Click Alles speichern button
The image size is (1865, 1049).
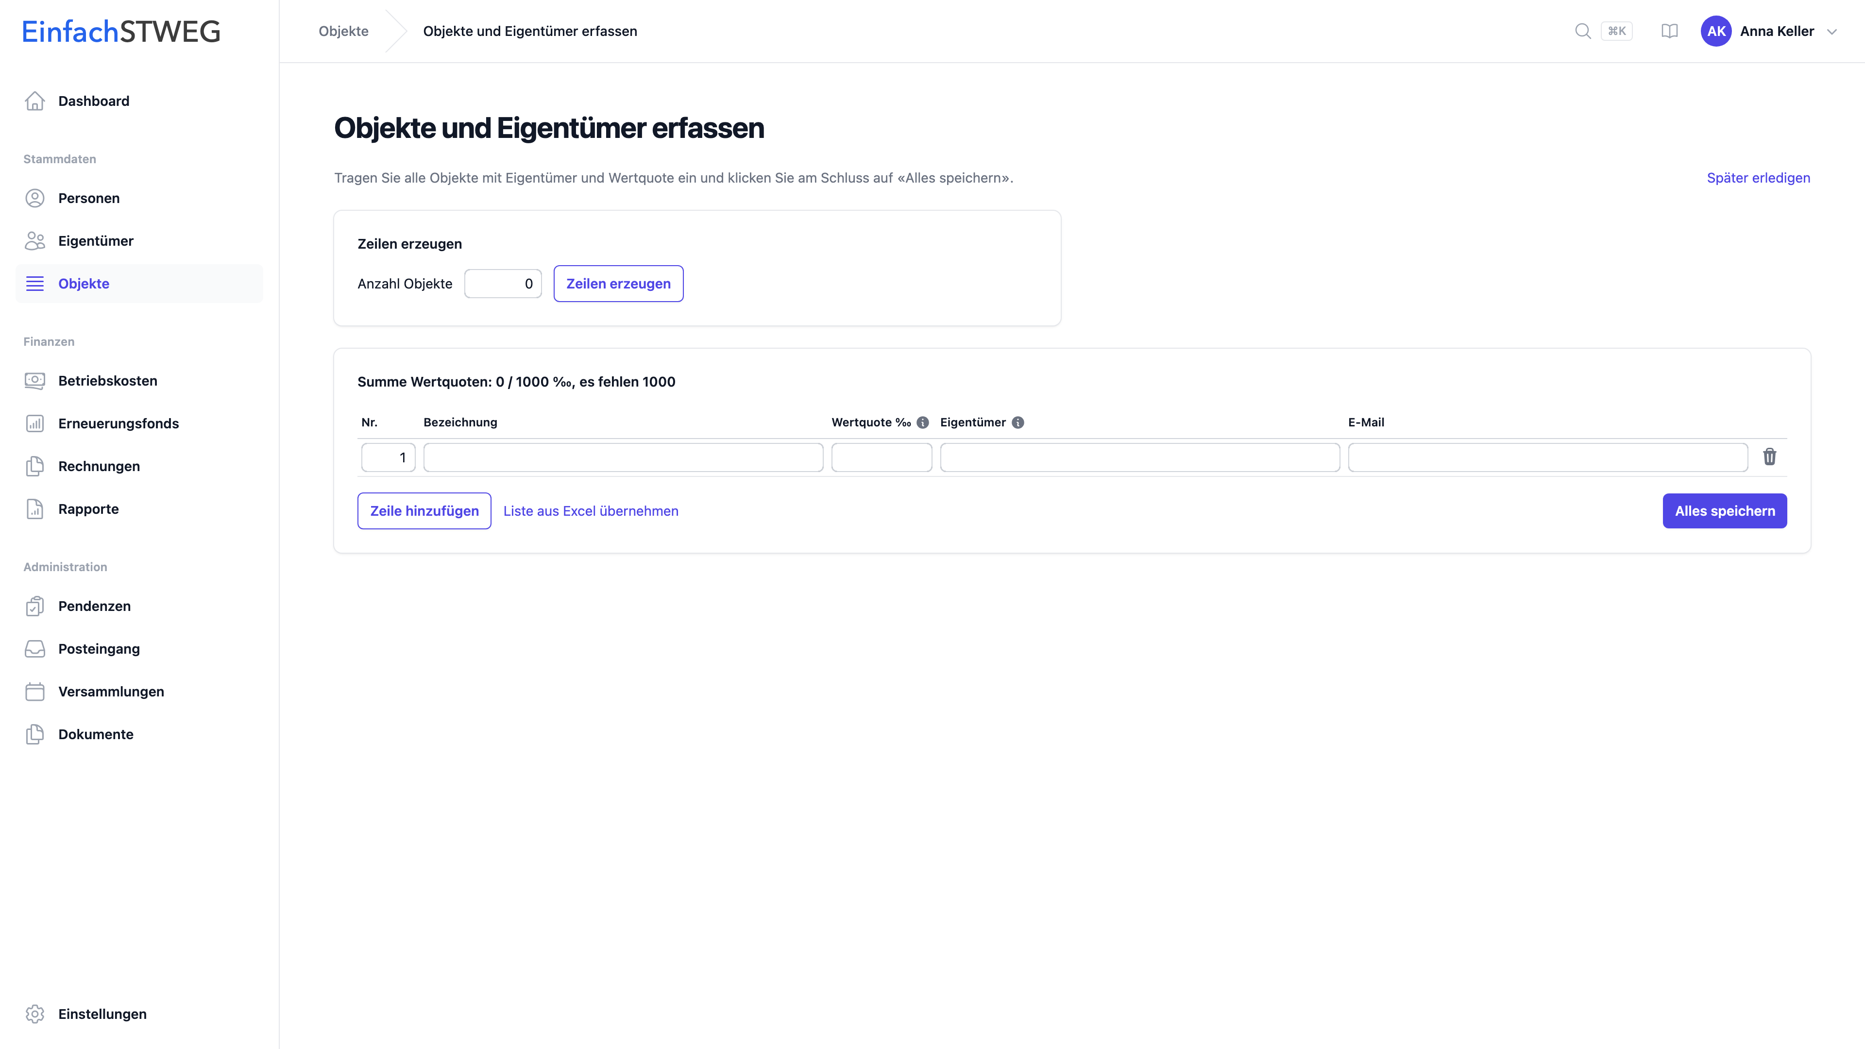coord(1725,510)
